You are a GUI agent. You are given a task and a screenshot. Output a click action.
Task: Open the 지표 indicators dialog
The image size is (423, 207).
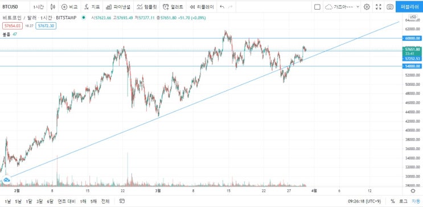pos(92,7)
